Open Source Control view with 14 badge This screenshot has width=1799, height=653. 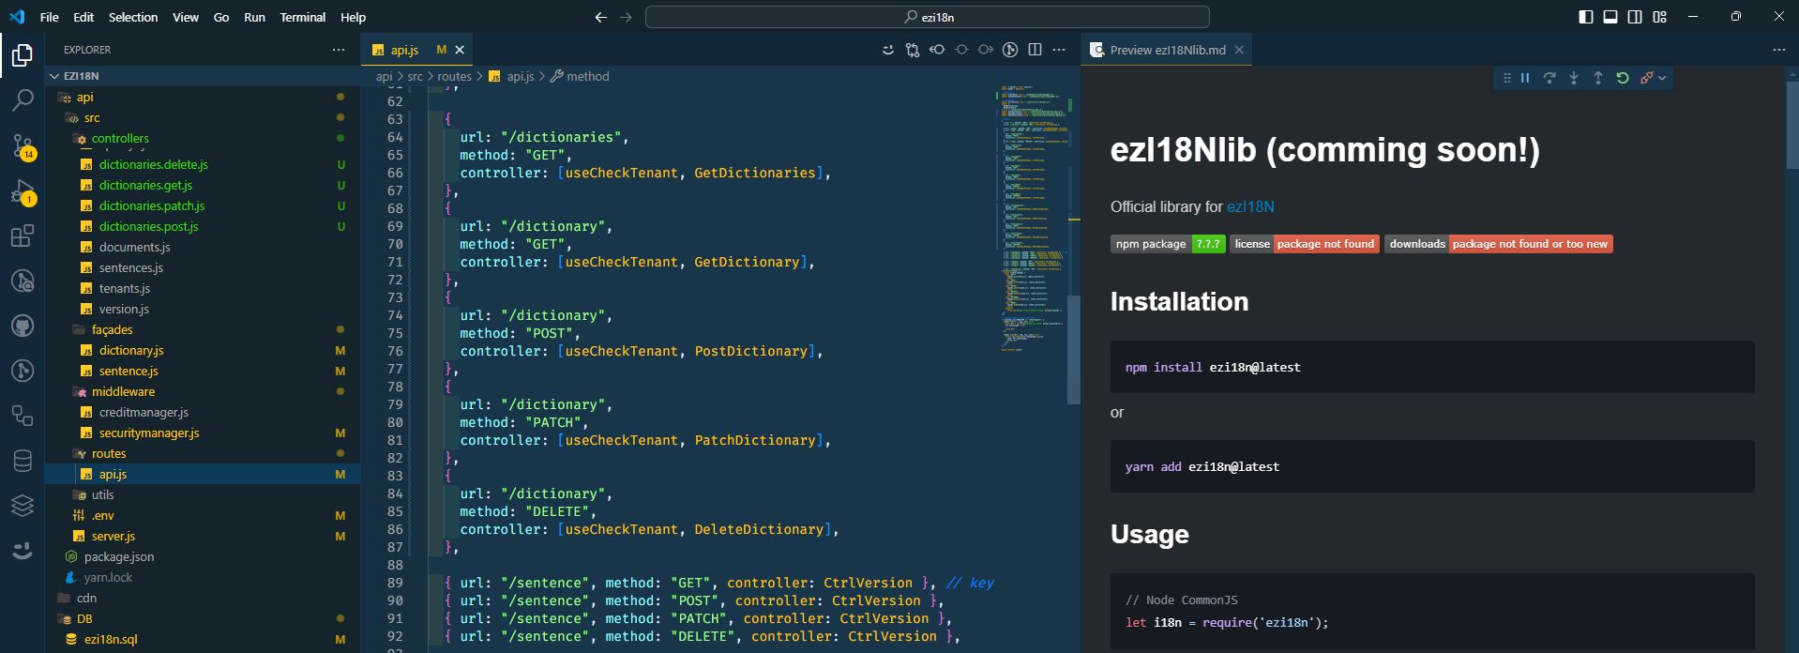click(x=23, y=145)
